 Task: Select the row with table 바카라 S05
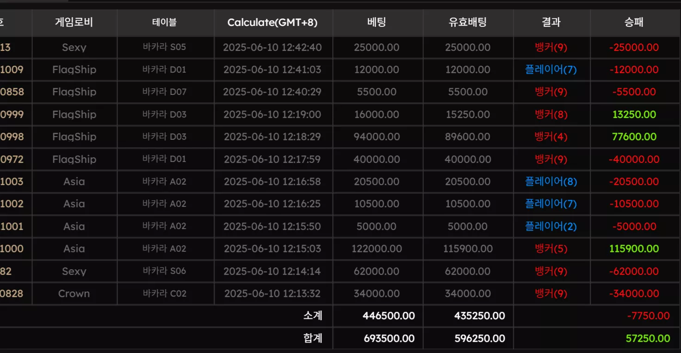(x=340, y=47)
